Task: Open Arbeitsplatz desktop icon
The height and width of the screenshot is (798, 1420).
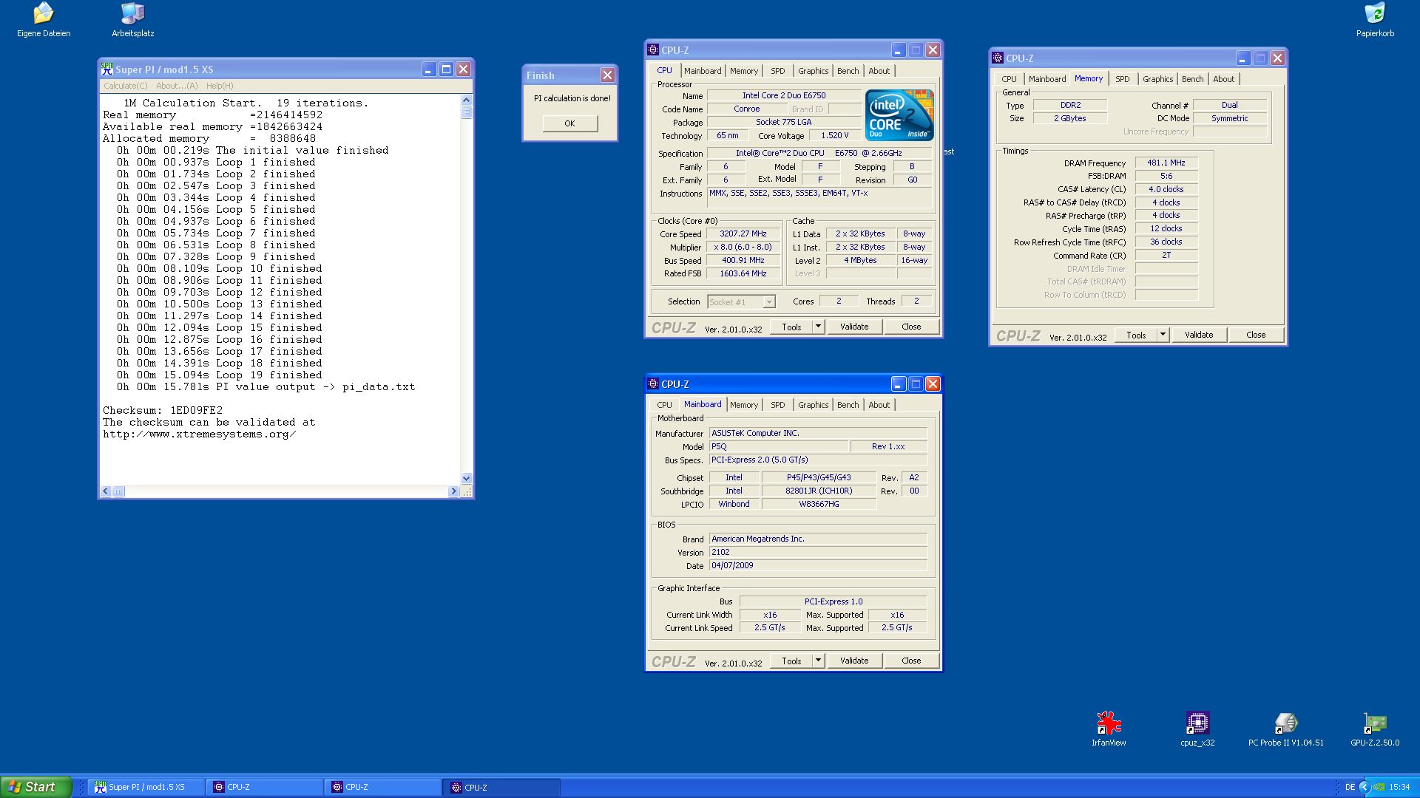Action: 133,20
